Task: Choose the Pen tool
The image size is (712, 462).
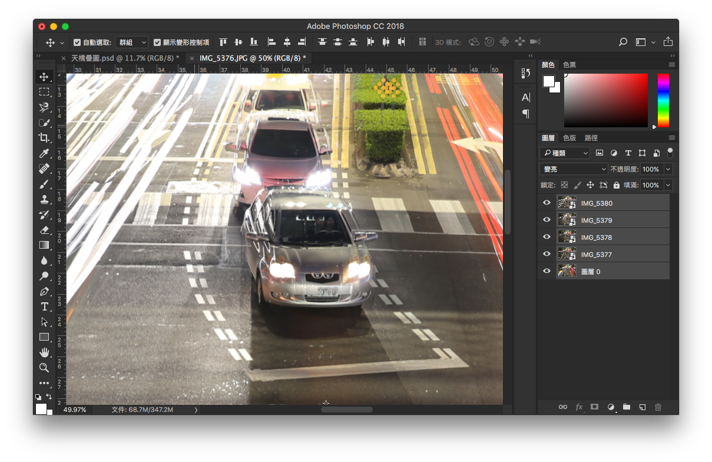Action: 44,291
